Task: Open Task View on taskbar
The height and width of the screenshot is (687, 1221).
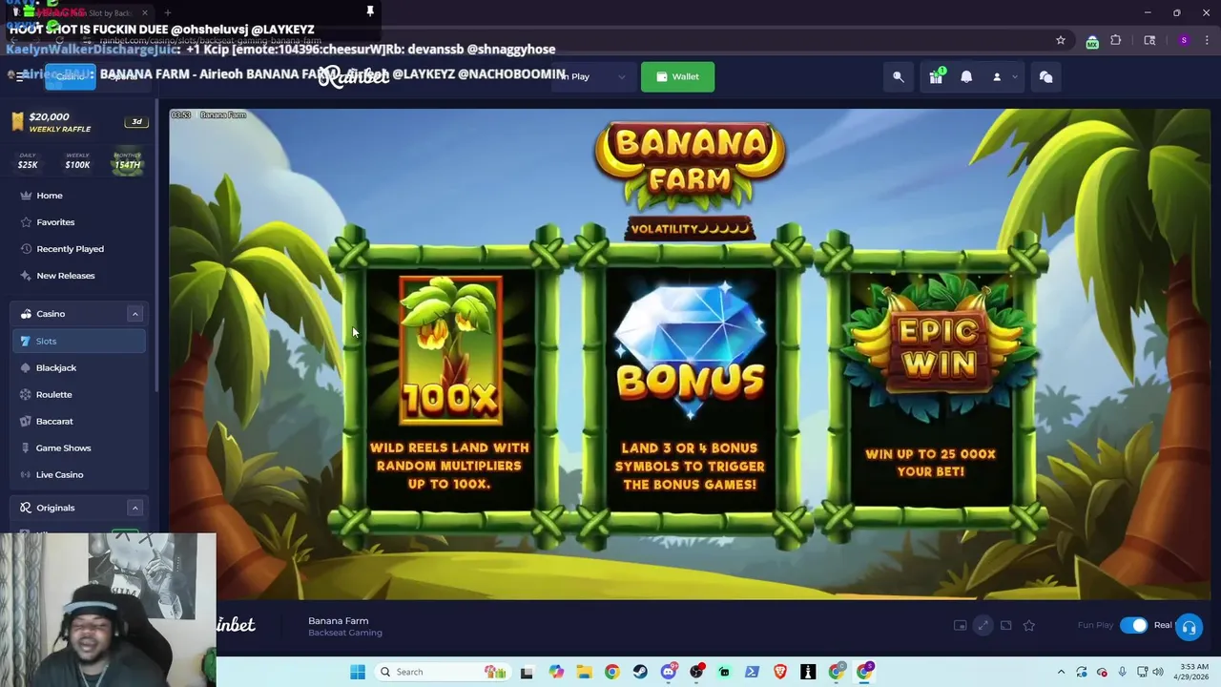Action: [527, 672]
